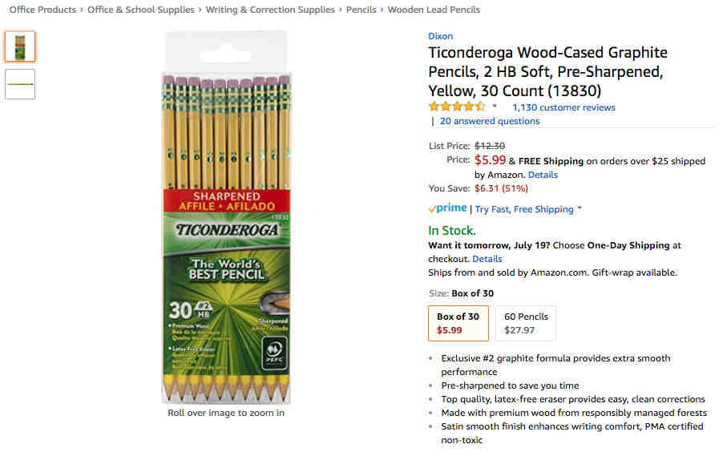This screenshot has height=452, width=727.
Task: Open the Prime logo link
Action: point(448,208)
